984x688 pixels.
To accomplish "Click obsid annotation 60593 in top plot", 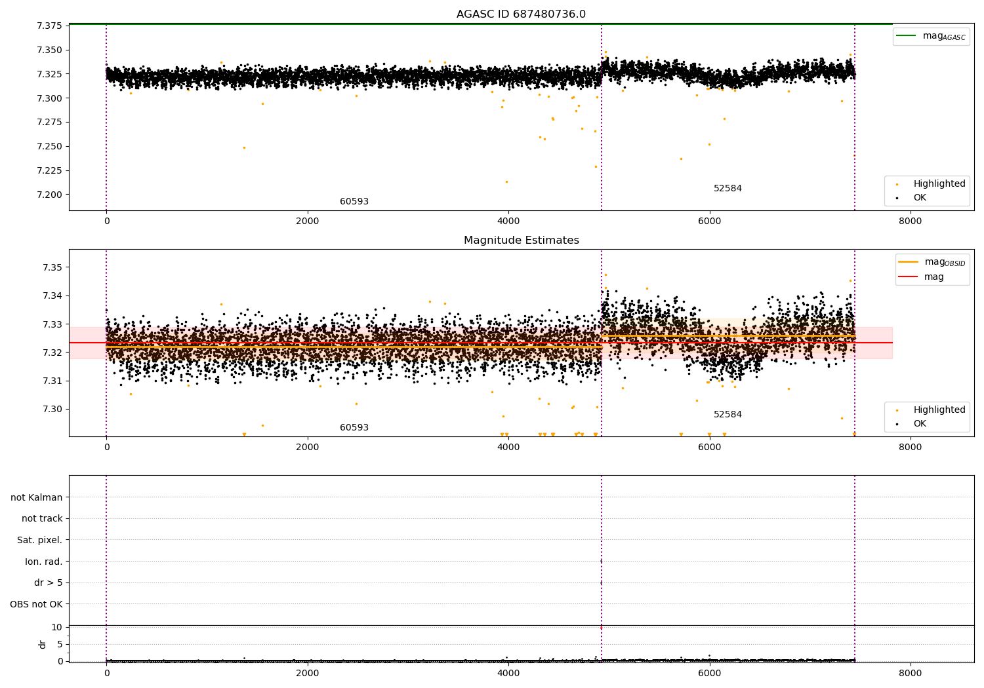I will click(354, 202).
